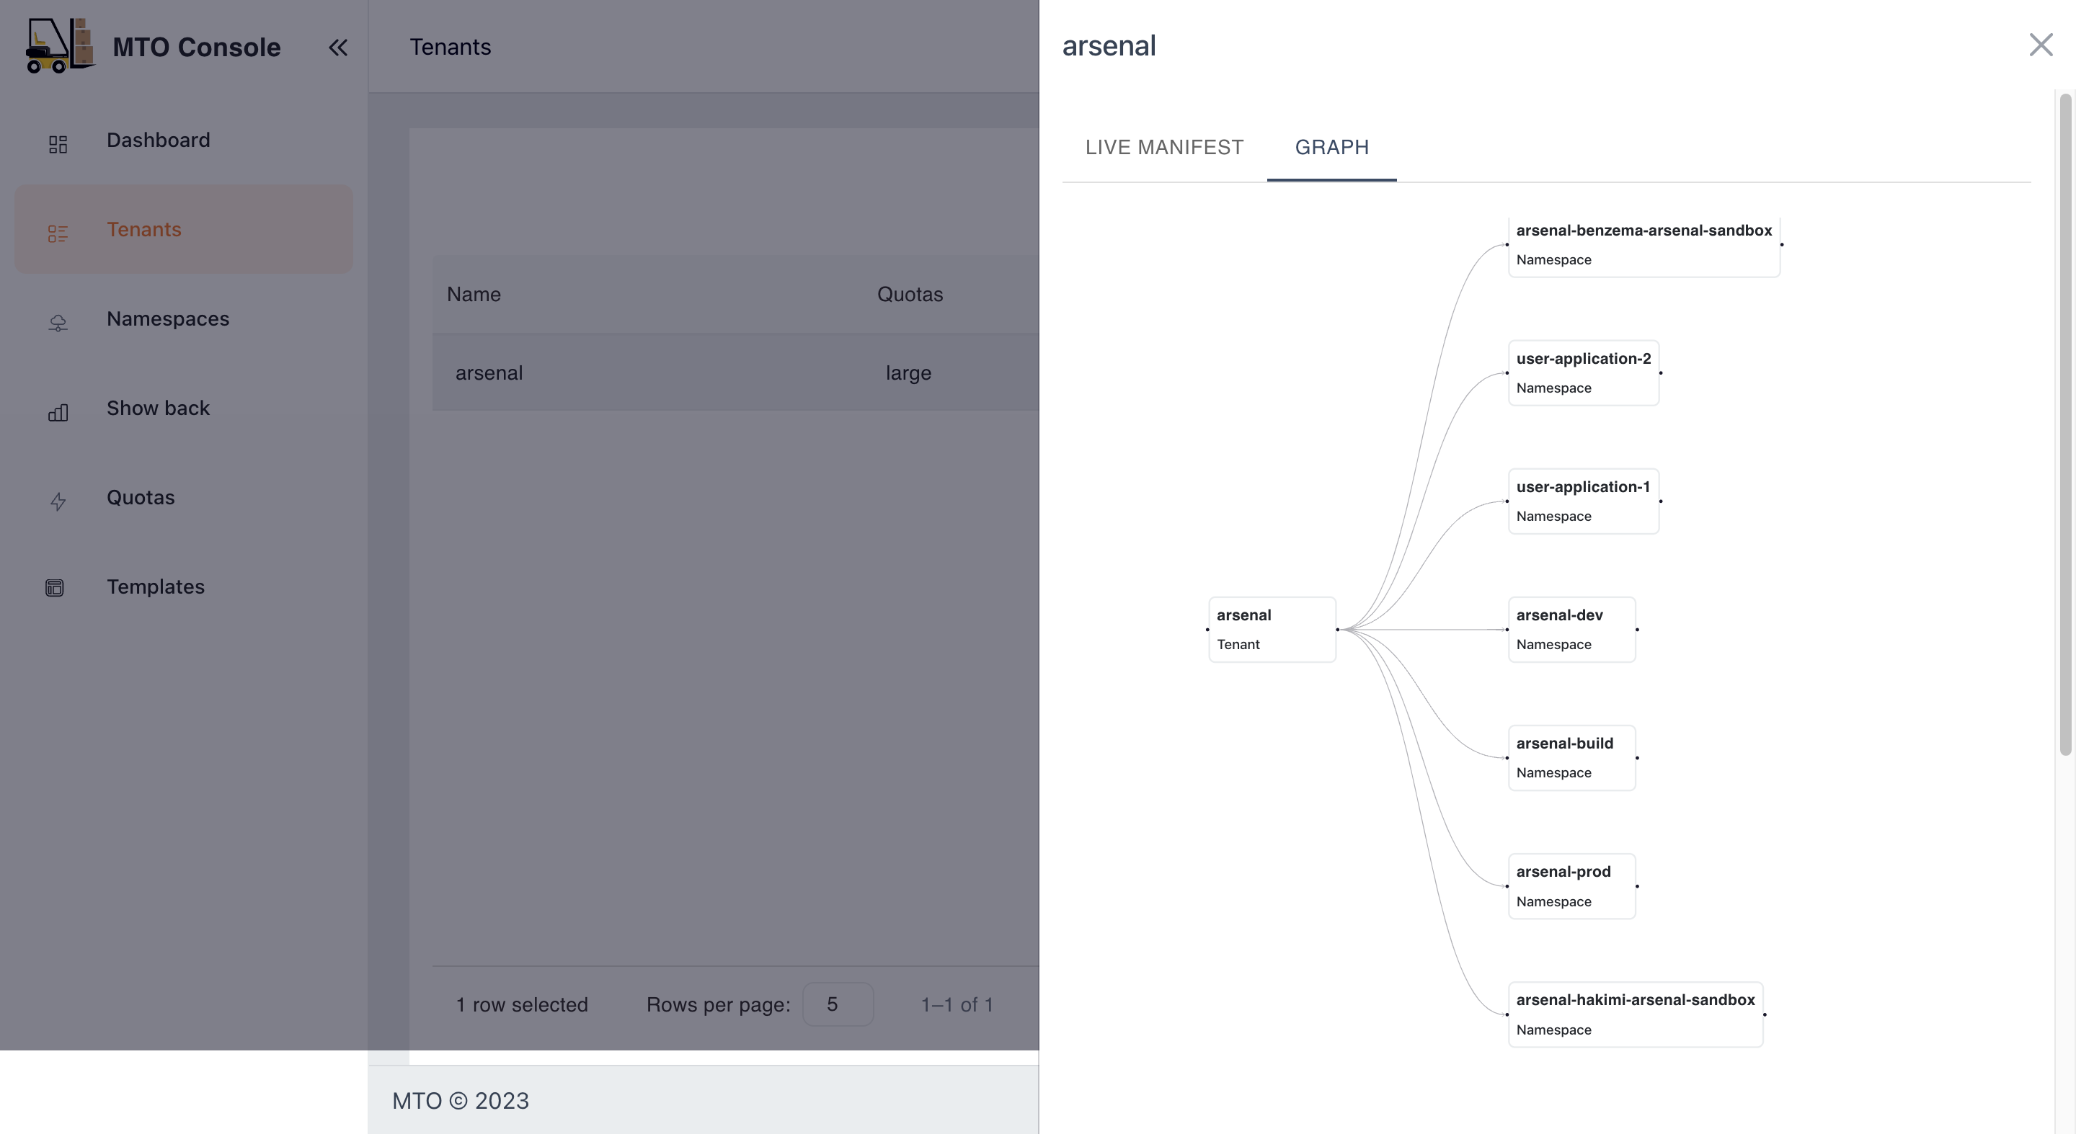2076x1134 pixels.
Task: Select the Graph tab
Action: coord(1331,148)
